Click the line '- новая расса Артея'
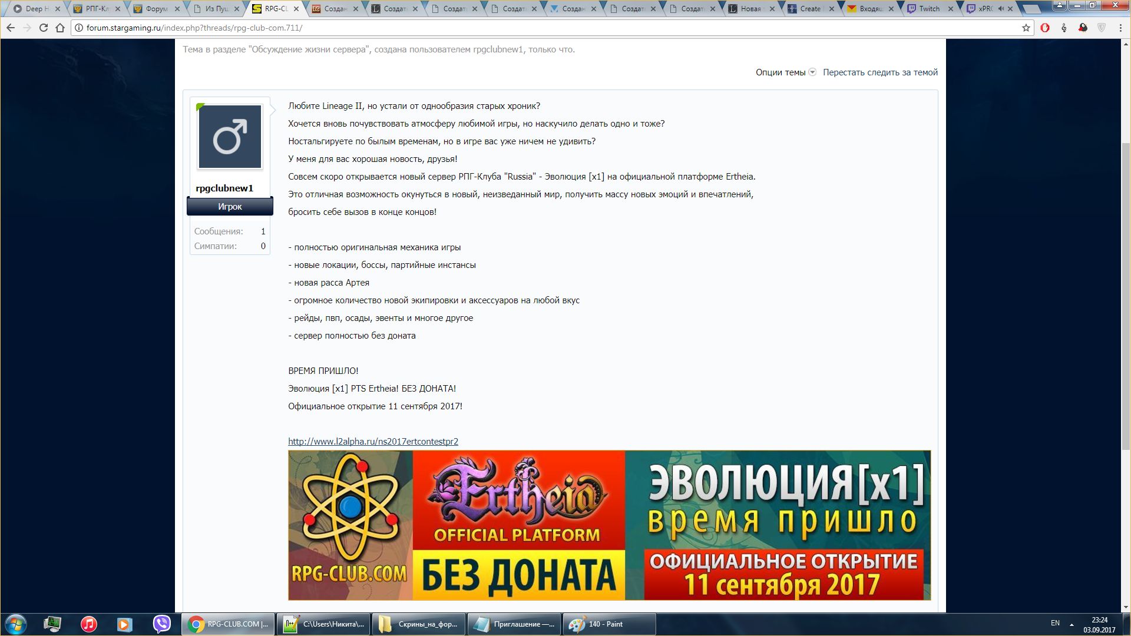Screen dimensions: 1131x636 [329, 283]
